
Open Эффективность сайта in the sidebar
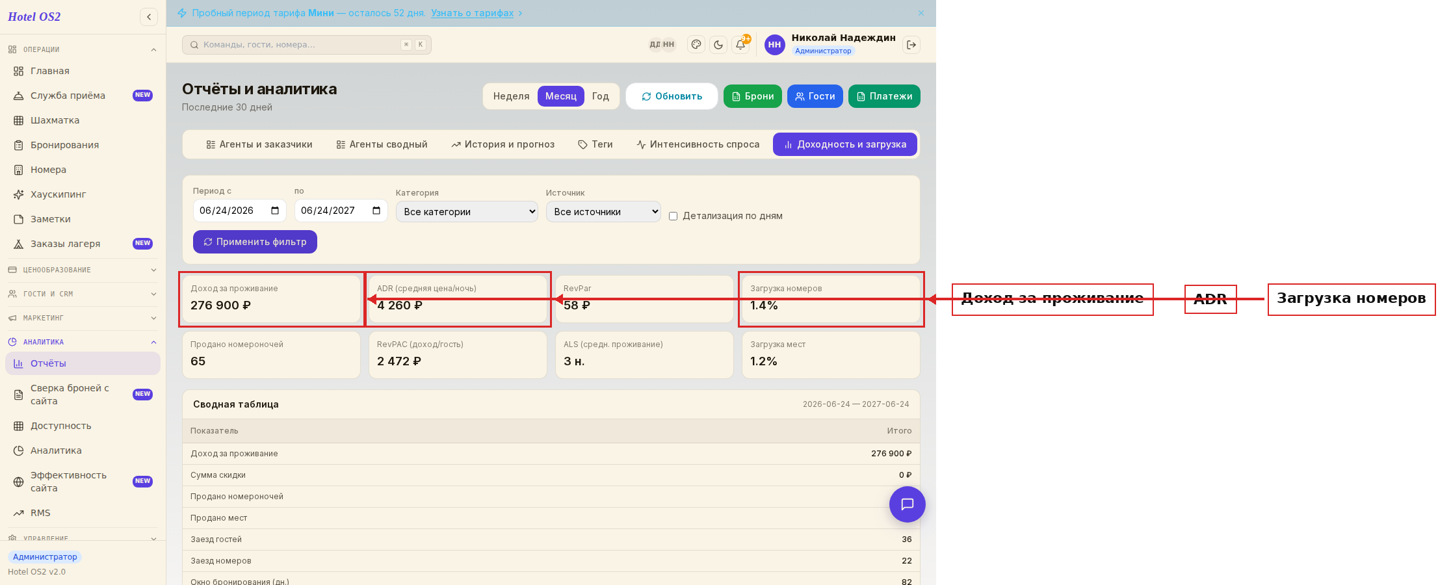pyautogui.click(x=83, y=482)
